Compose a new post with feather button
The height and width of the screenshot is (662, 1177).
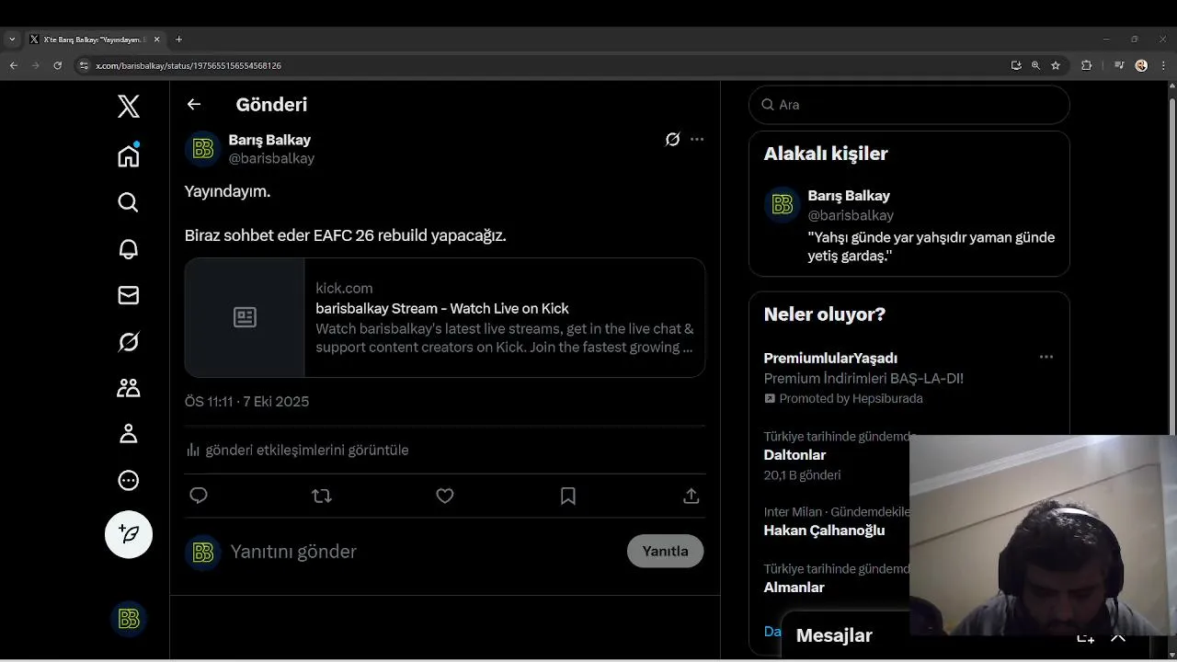pos(129,534)
